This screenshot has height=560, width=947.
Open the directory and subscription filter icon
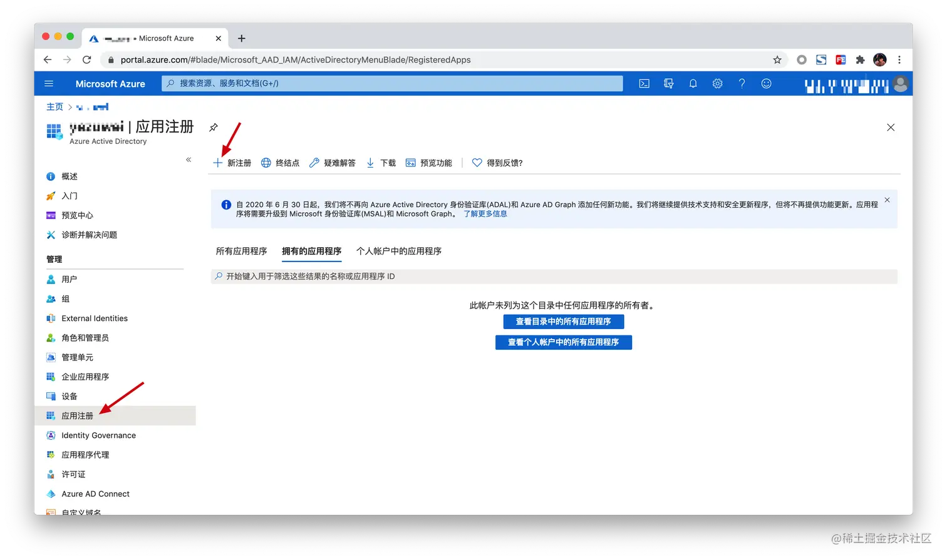(x=668, y=83)
